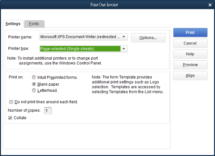215x156 pixels.
Task: Select the Settings tab
Action: point(13,24)
